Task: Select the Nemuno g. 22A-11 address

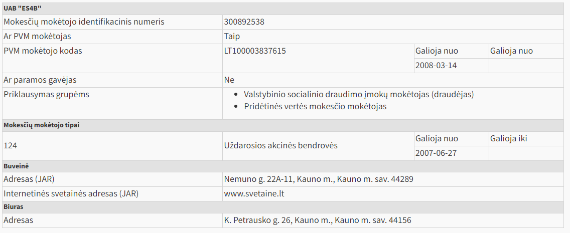Action: coord(319,179)
